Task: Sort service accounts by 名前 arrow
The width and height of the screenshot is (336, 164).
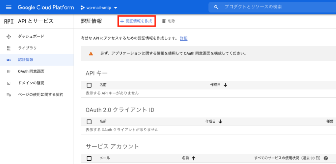Action: [194, 158]
